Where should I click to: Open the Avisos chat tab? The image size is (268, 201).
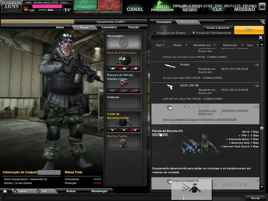[71, 191]
